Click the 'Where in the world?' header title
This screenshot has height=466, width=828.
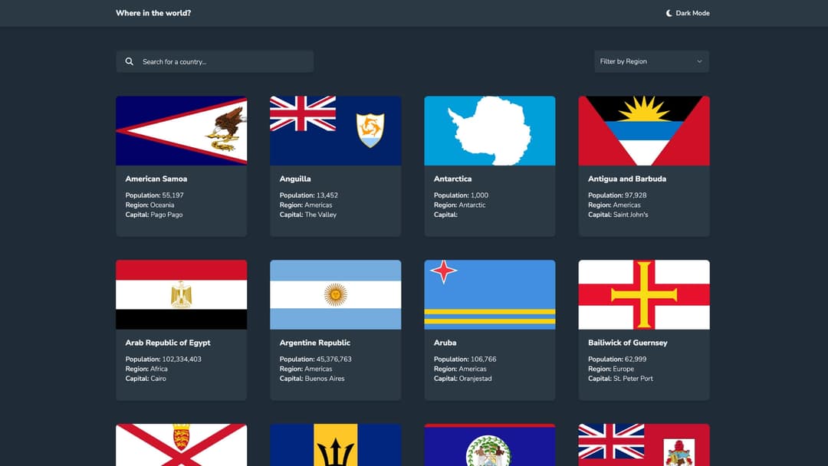click(x=153, y=13)
